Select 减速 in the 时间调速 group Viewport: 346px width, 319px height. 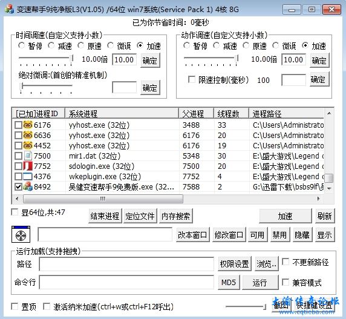pos(51,45)
